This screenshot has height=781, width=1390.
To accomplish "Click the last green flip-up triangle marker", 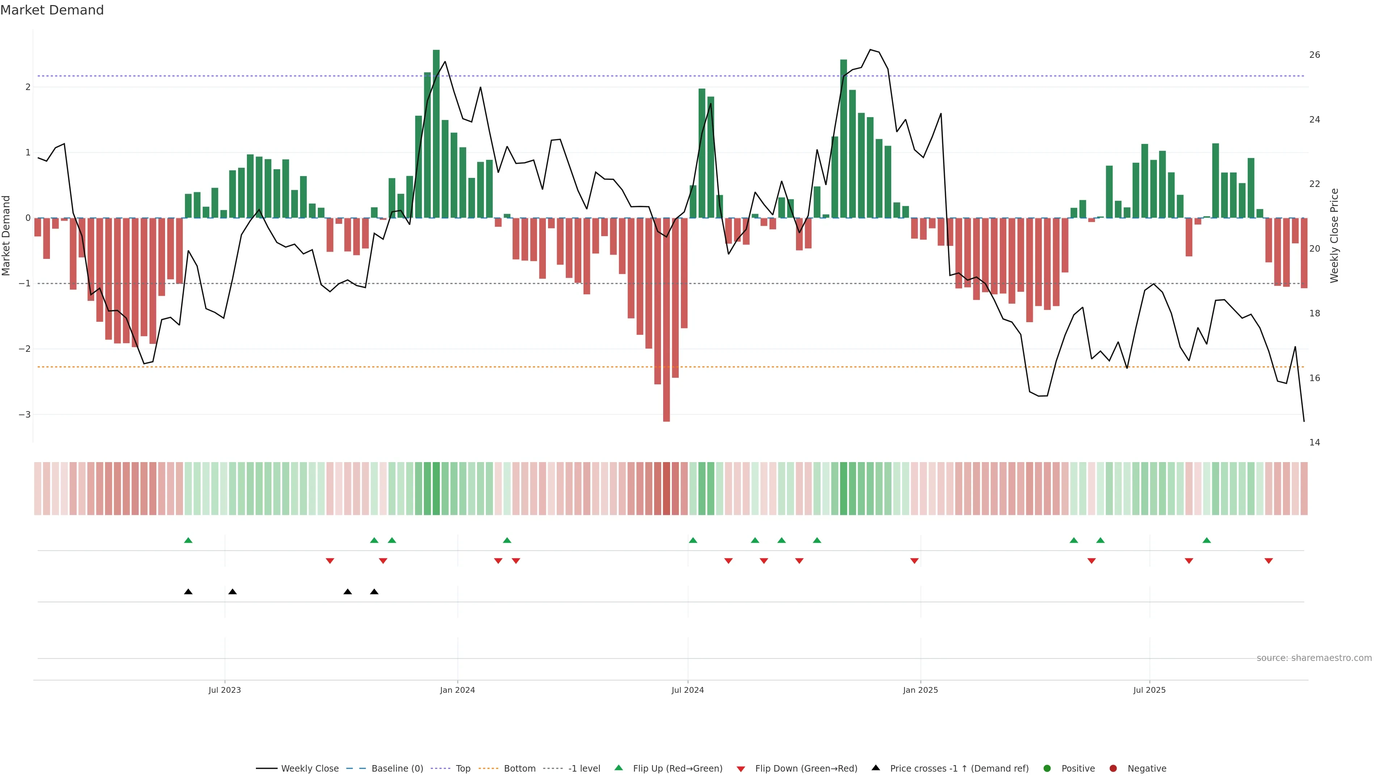I will click(x=1206, y=540).
